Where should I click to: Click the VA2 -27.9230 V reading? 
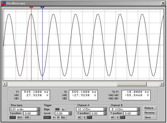point(84,95)
